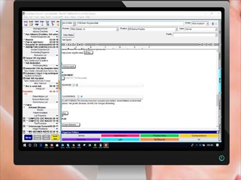Tick the RULE OUT neuropathy checkbox
Screen dimensions: 241x180
63,78
